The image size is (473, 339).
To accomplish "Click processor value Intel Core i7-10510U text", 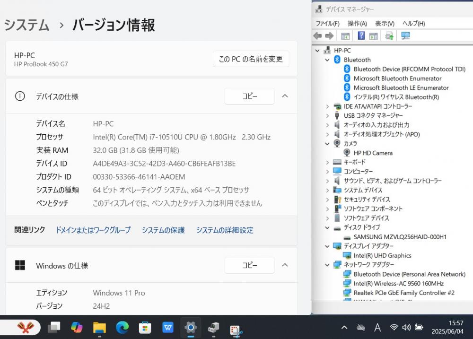I will 182,137.
